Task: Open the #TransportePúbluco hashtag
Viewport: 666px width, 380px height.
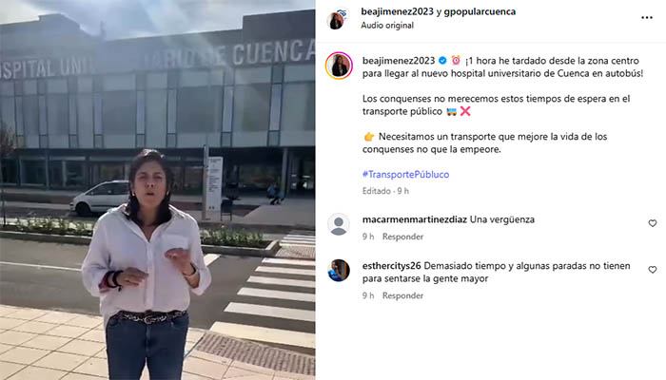Action: pos(405,174)
